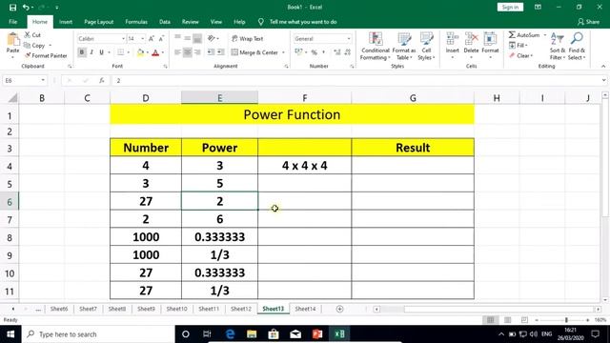Click the Borders icon

point(121,52)
